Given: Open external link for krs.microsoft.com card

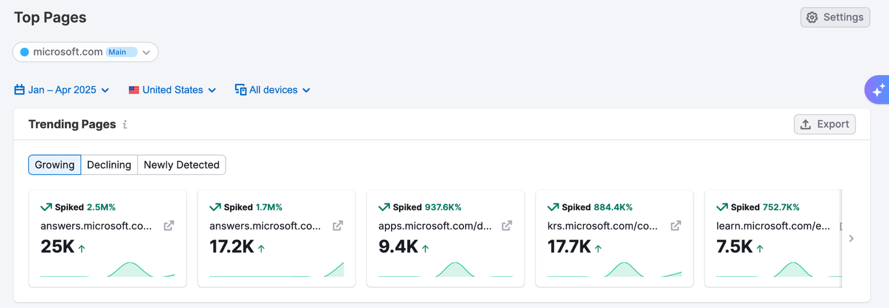Looking at the screenshot, I should (676, 226).
